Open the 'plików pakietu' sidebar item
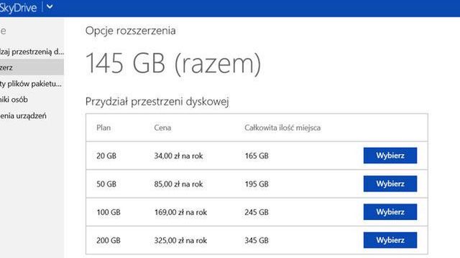460x258 pixels. point(31,84)
